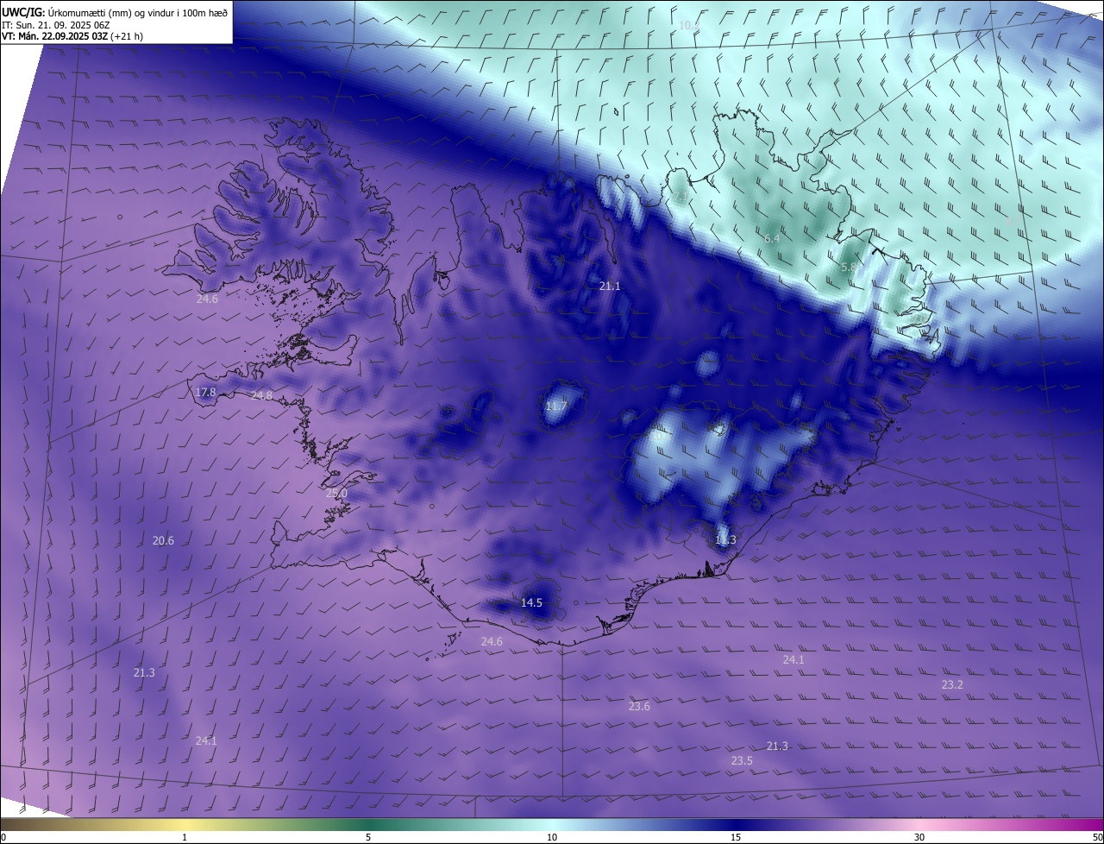Click the 10.2 value on the map
The image size is (1104, 844).
pyautogui.click(x=688, y=26)
